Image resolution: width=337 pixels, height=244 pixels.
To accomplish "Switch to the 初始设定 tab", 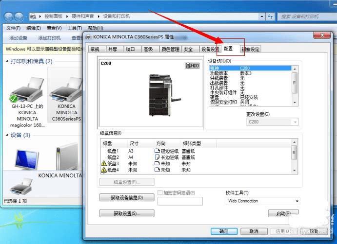I will click(x=250, y=49).
